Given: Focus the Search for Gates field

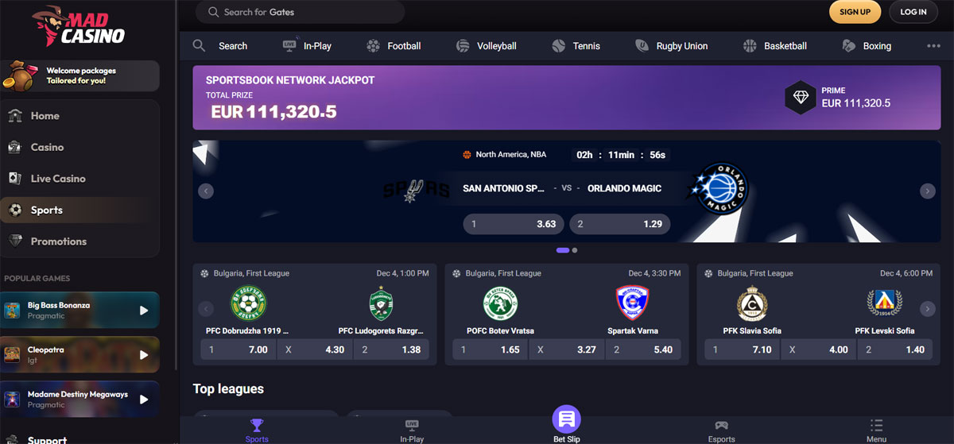Looking at the screenshot, I should [x=301, y=12].
